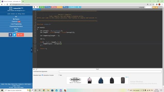This screenshot has width=164, height=92.
Task: Open Windows Start menu
Action: (2, 90)
